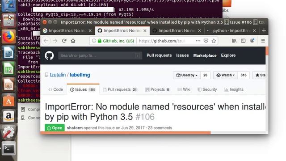Viewport: 286px width, 161px height.
Task: Expand the Watch dropdown
Action: (226, 75)
